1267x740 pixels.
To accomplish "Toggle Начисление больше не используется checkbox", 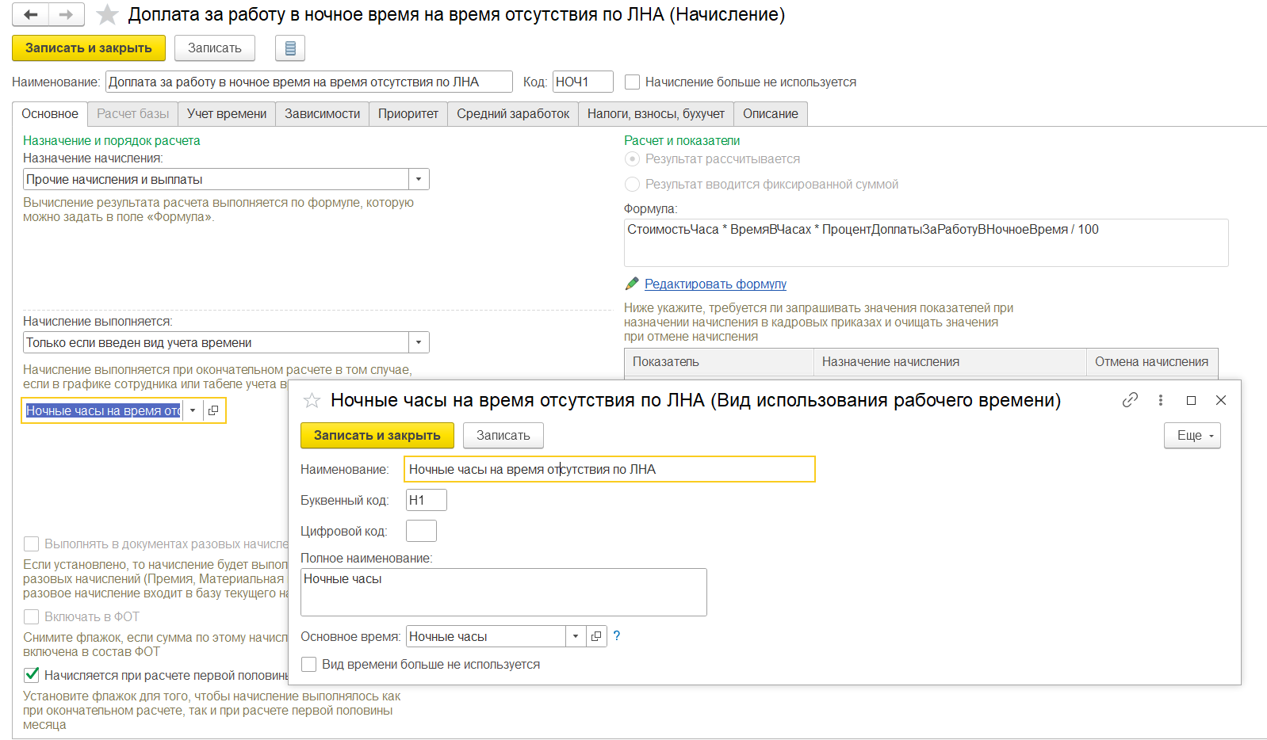I will 633,82.
